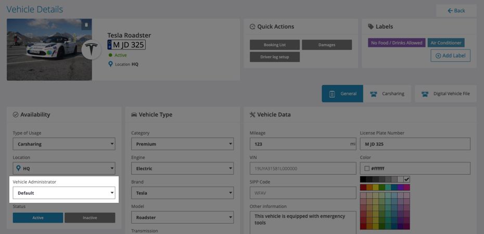Click the Vehicle Details page heading
Screen dimensions: 484x234
tap(34, 9)
